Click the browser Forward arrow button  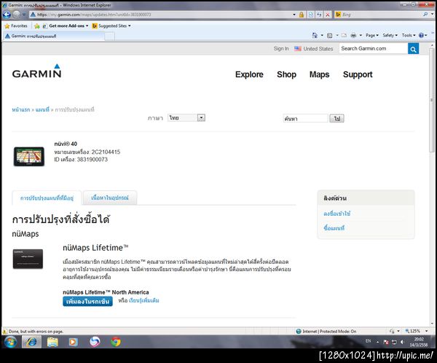coord(17,15)
